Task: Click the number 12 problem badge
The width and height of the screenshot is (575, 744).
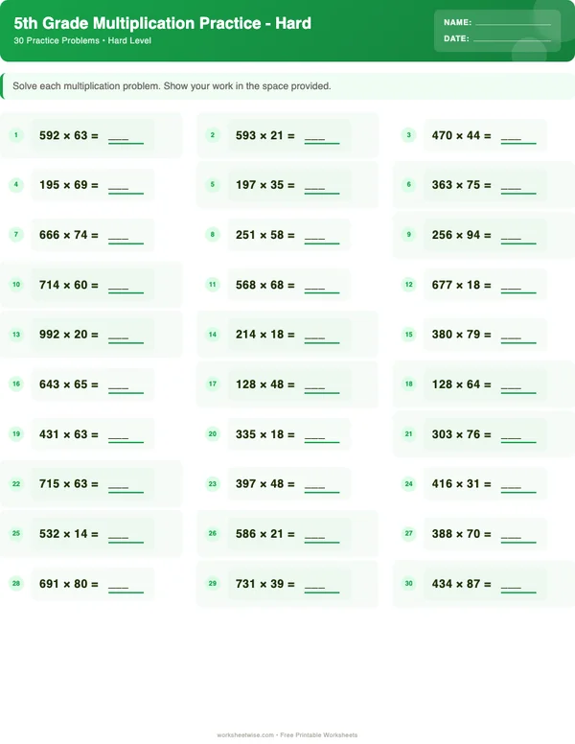Action: point(408,285)
